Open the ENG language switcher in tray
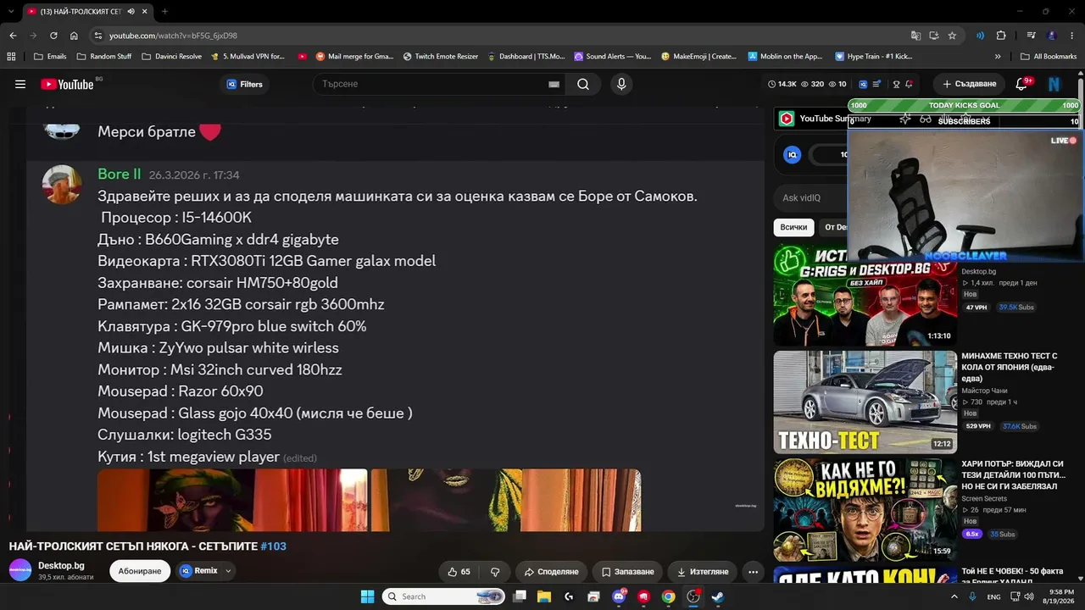This screenshot has width=1085, height=610. (993, 596)
